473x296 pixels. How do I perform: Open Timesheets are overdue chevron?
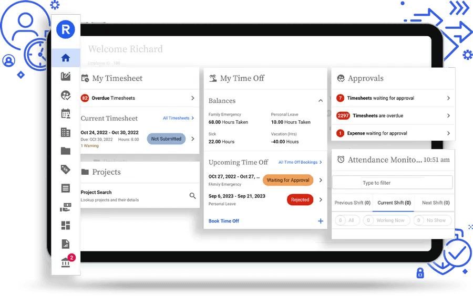pos(449,115)
